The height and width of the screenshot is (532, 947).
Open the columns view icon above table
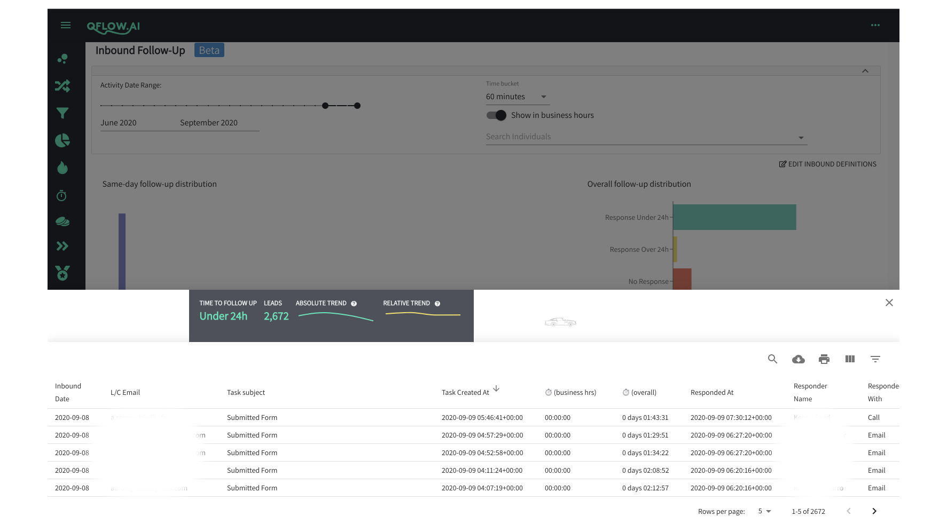(849, 359)
